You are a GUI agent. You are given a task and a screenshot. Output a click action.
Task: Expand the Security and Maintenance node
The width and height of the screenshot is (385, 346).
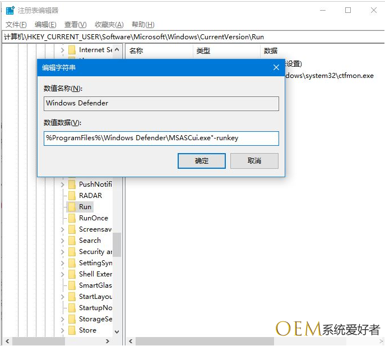coord(63,252)
